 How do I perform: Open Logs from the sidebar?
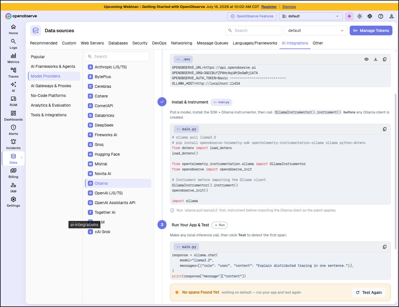13,44
